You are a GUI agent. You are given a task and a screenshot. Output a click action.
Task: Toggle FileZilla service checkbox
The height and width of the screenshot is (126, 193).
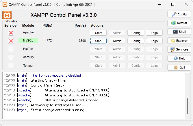[11, 49]
